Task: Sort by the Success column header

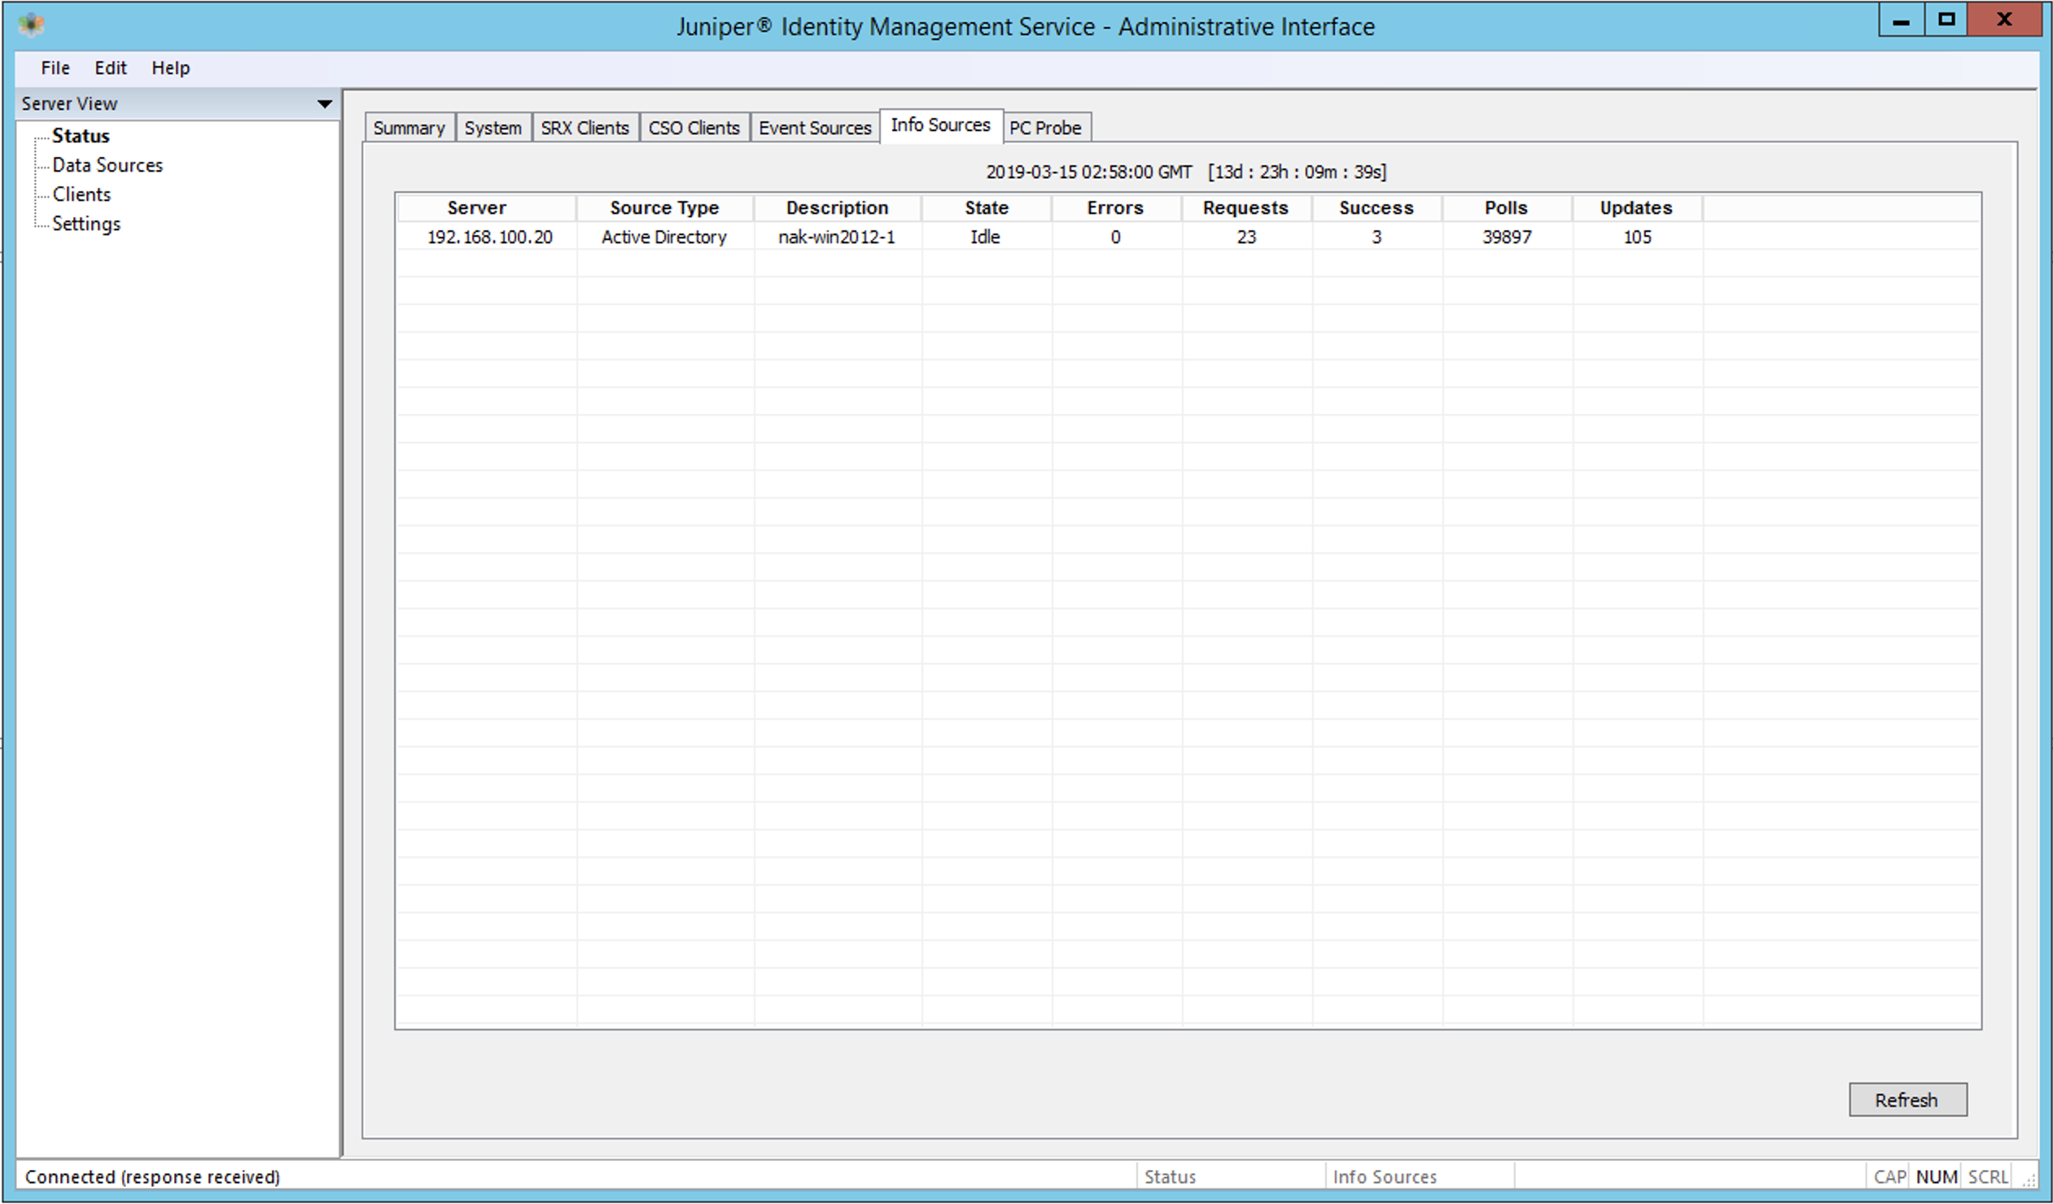Action: pos(1377,207)
